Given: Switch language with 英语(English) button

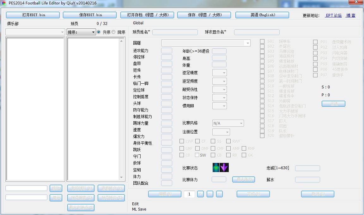Looking at the screenshot, I should click(x=262, y=15).
